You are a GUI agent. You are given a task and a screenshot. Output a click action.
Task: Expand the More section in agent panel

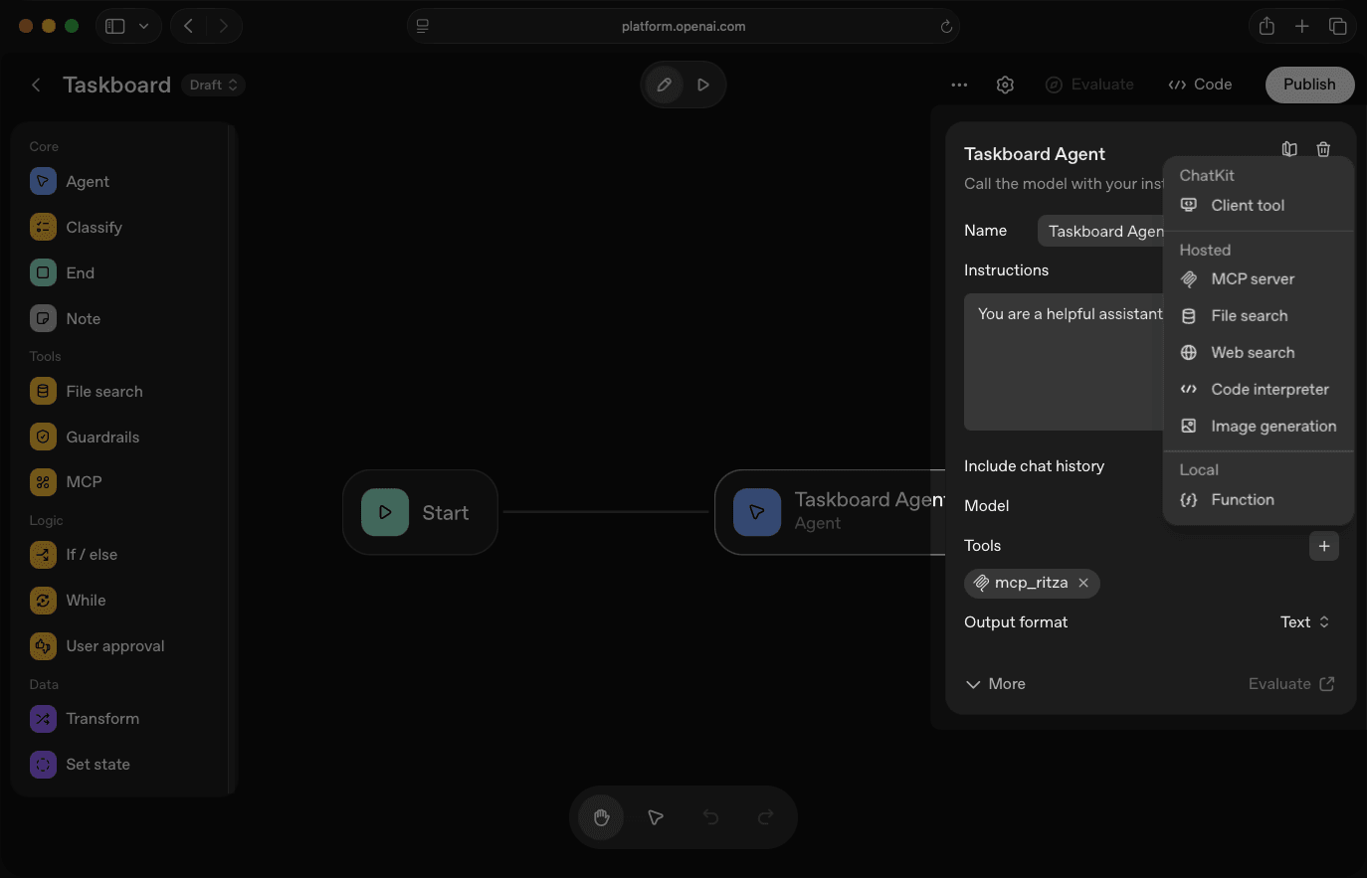(995, 684)
